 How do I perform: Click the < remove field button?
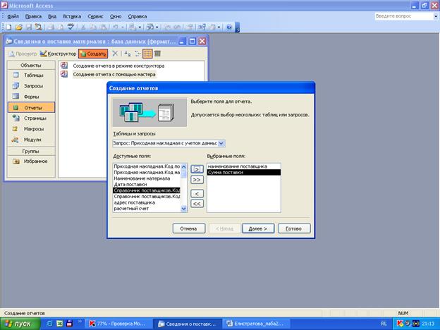point(197,194)
